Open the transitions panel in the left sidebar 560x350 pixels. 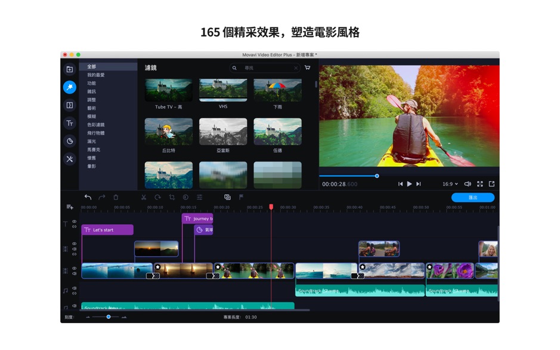69,105
